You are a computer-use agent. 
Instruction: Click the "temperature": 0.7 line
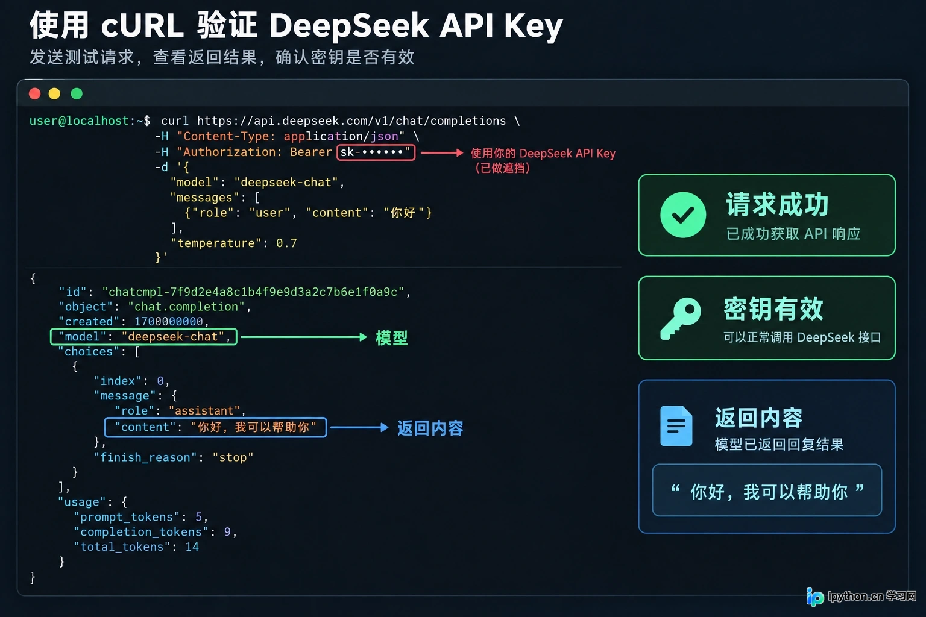[x=234, y=243]
